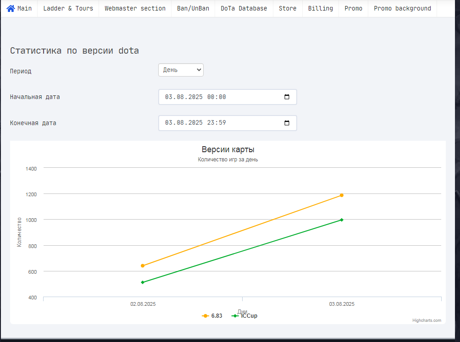Image resolution: width=460 pixels, height=342 pixels.
Task: Open calendar picker for Начальная дата
Action: point(287,97)
